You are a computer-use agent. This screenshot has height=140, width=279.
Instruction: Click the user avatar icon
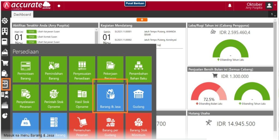tap(269, 6)
